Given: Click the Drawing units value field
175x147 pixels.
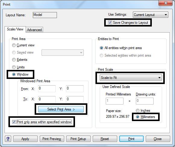Looking at the screenshot, I should point(145,101).
